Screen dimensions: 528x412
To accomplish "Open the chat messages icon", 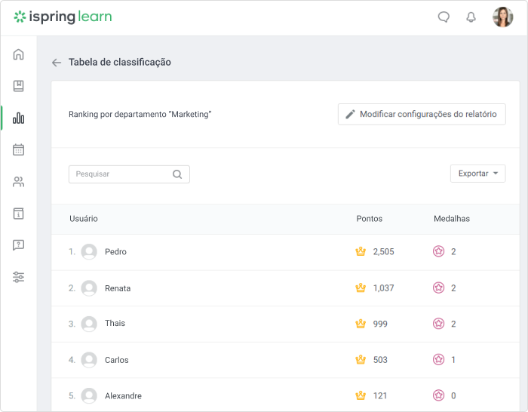I will point(444,17).
